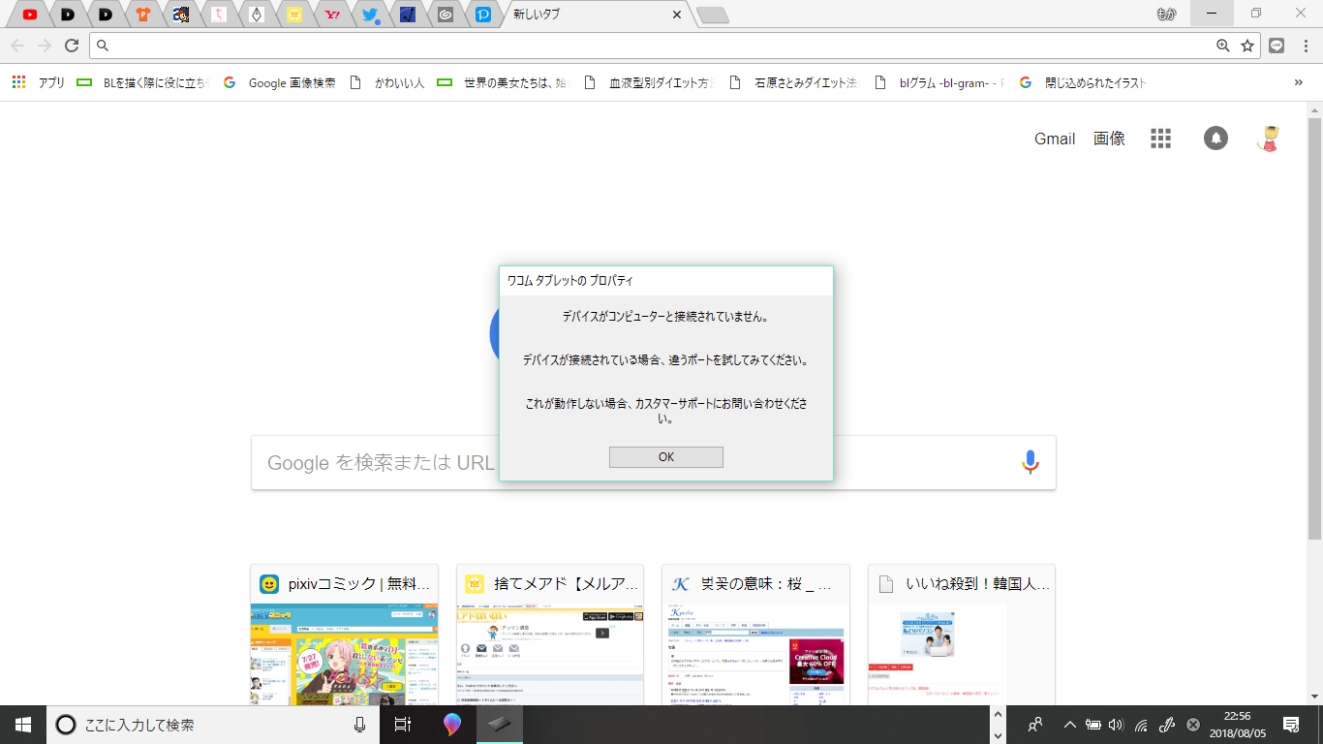Click the zoom magnifier icon in address bar
This screenshot has height=744, width=1323.
[1223, 46]
